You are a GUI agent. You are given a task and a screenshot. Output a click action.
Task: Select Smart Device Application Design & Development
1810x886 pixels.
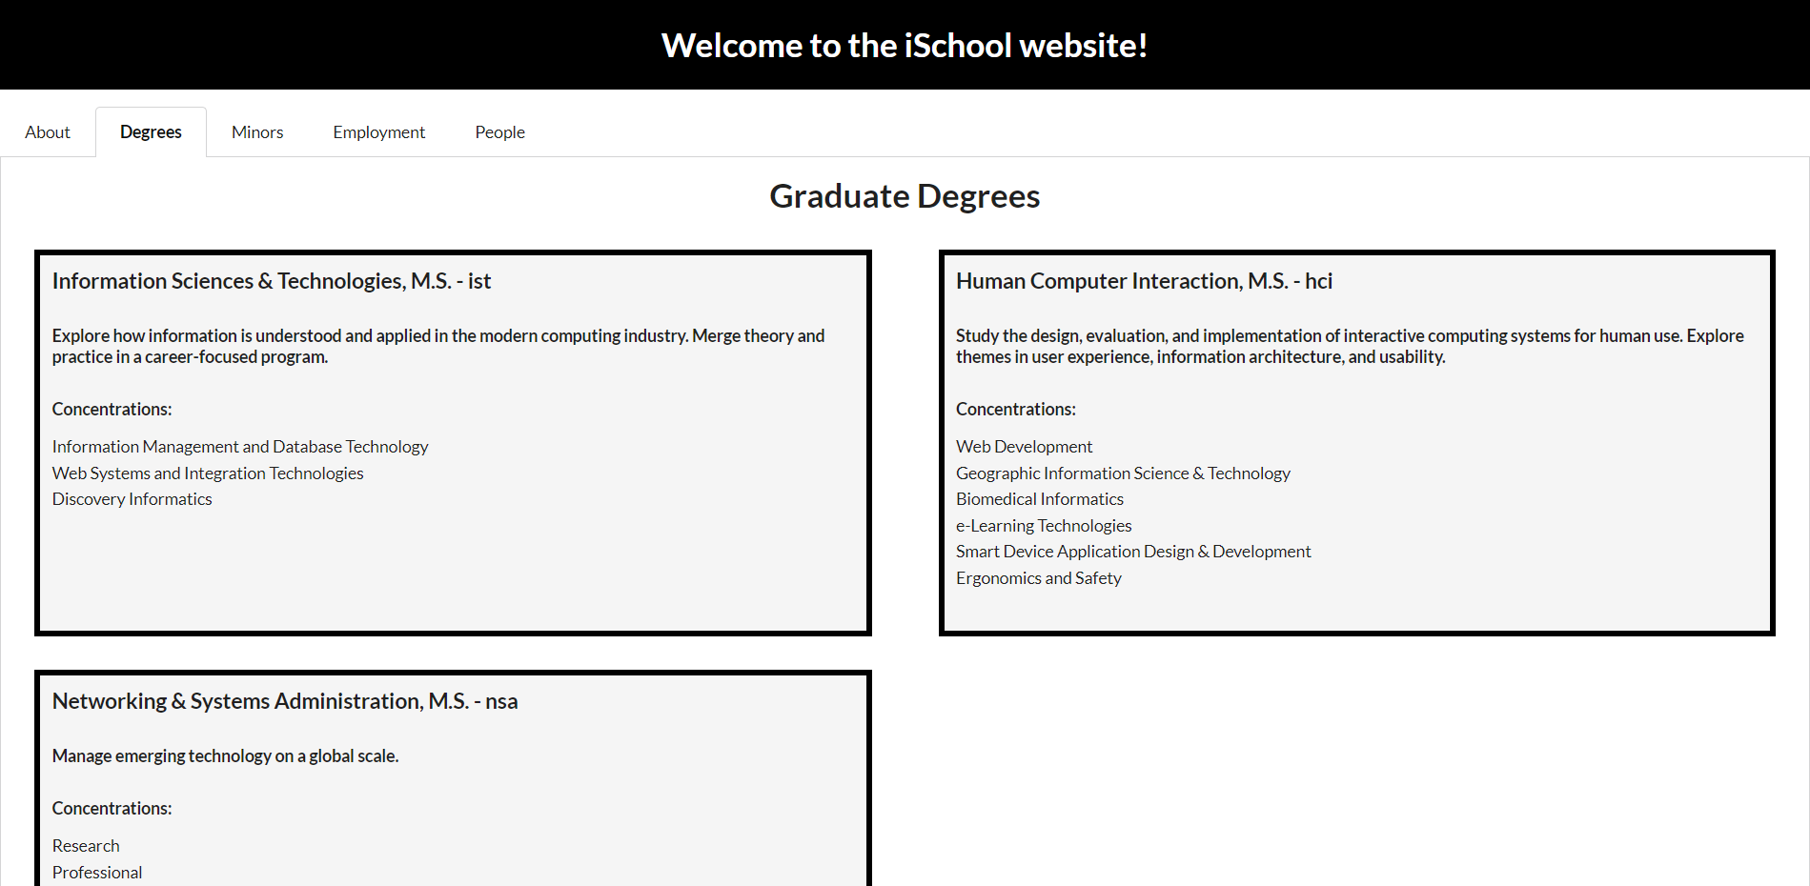(1133, 552)
